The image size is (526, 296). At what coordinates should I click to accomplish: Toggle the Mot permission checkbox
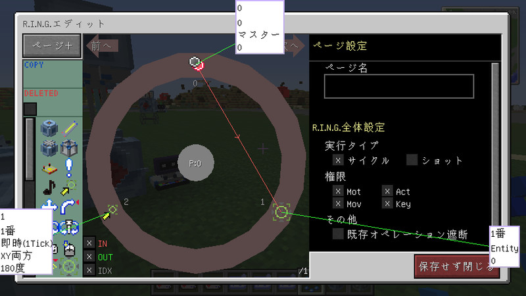pyautogui.click(x=338, y=191)
